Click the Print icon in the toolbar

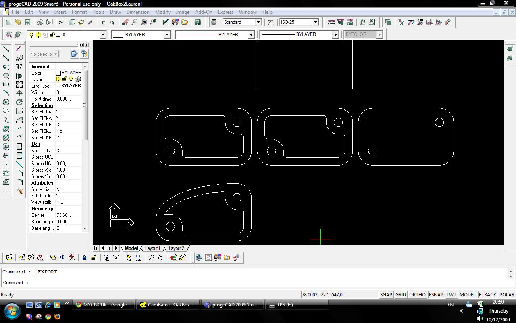click(40, 22)
